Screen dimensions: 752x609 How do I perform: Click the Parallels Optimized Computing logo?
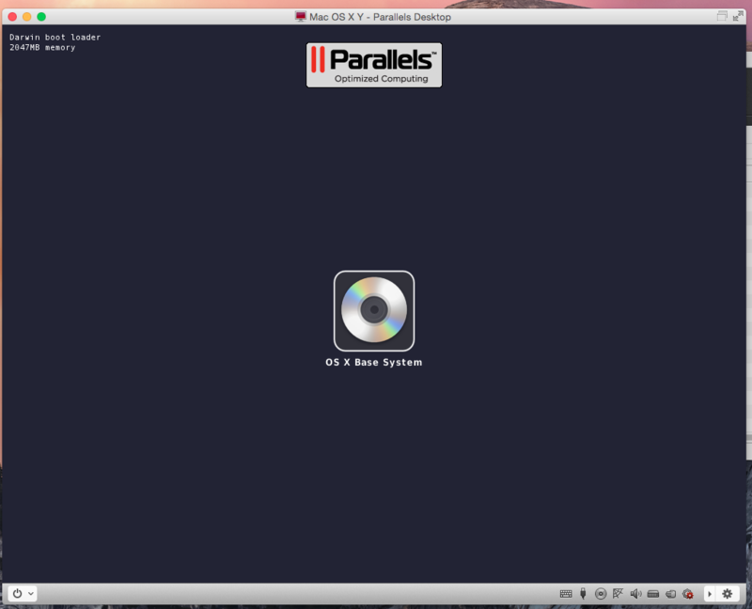click(374, 65)
